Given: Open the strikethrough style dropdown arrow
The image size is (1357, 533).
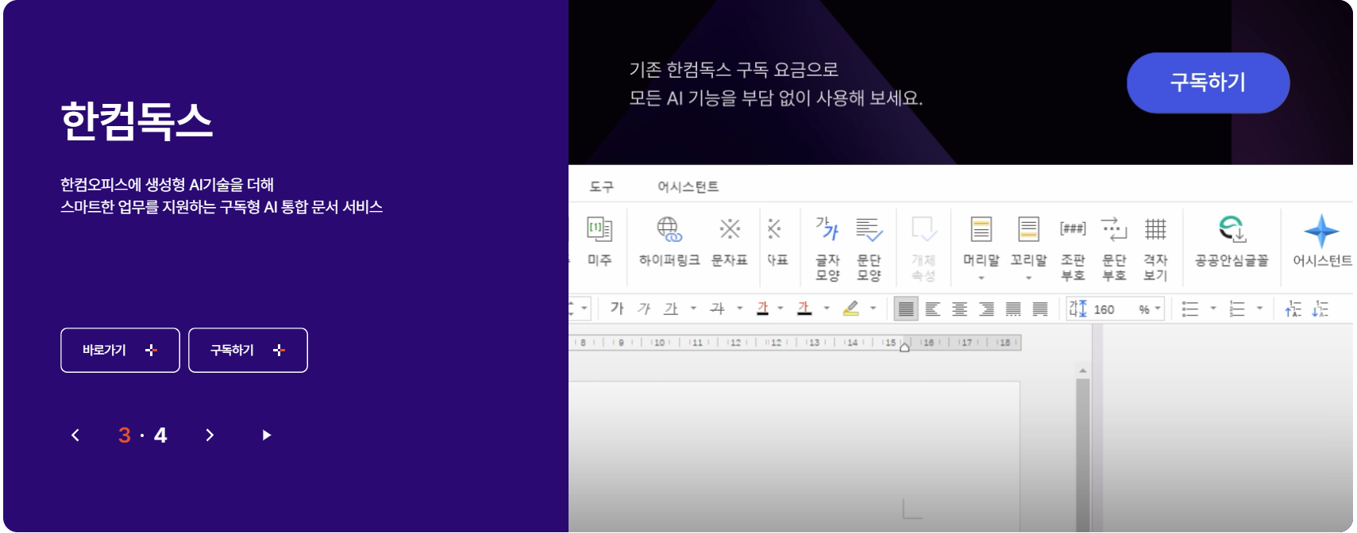Looking at the screenshot, I should pyautogui.click(x=740, y=309).
